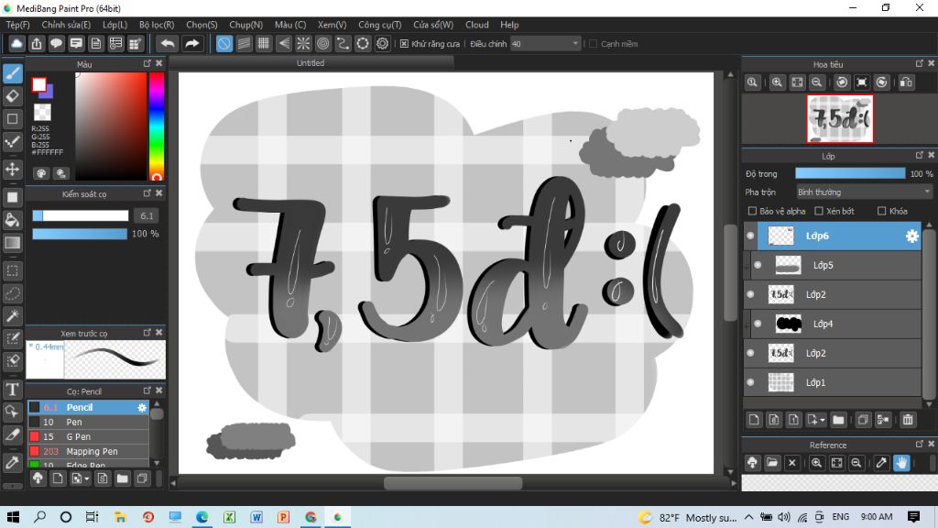Click the Navigator preview thumbnail
This screenshot has width=938, height=528.
pyautogui.click(x=840, y=118)
